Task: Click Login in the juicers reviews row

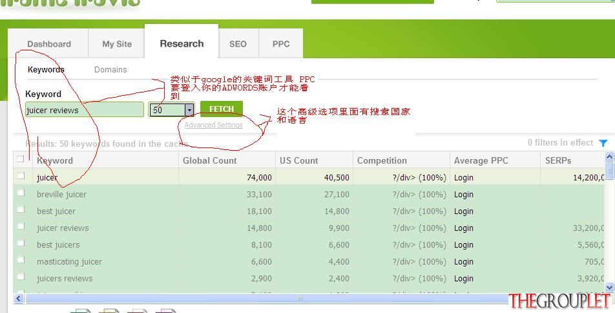Action: (464, 279)
